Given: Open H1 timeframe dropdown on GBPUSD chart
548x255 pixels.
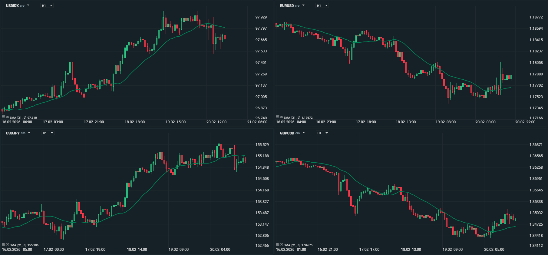Looking at the screenshot, I should 322,133.
